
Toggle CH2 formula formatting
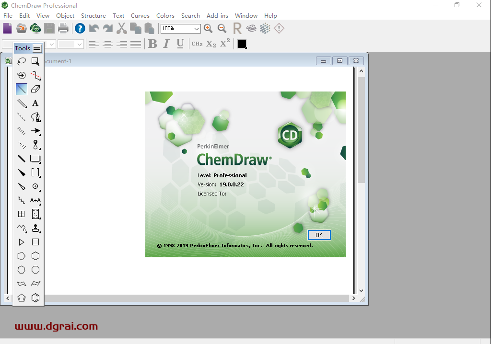pyautogui.click(x=197, y=44)
